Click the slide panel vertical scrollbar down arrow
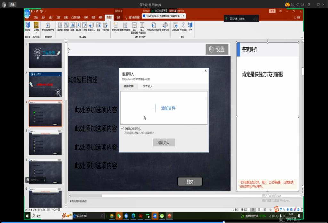Image resolution: width=328 pixels, height=223 pixels. click(x=66, y=206)
